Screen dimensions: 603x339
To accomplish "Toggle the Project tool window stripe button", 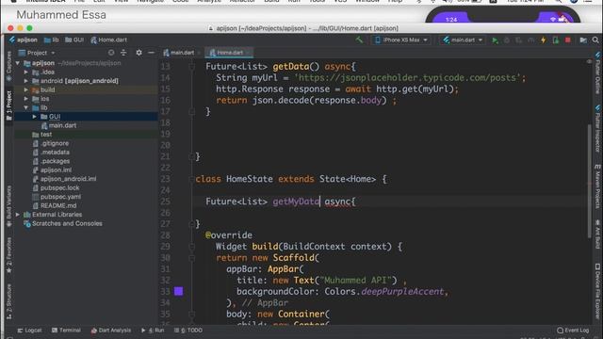I will point(8,105).
